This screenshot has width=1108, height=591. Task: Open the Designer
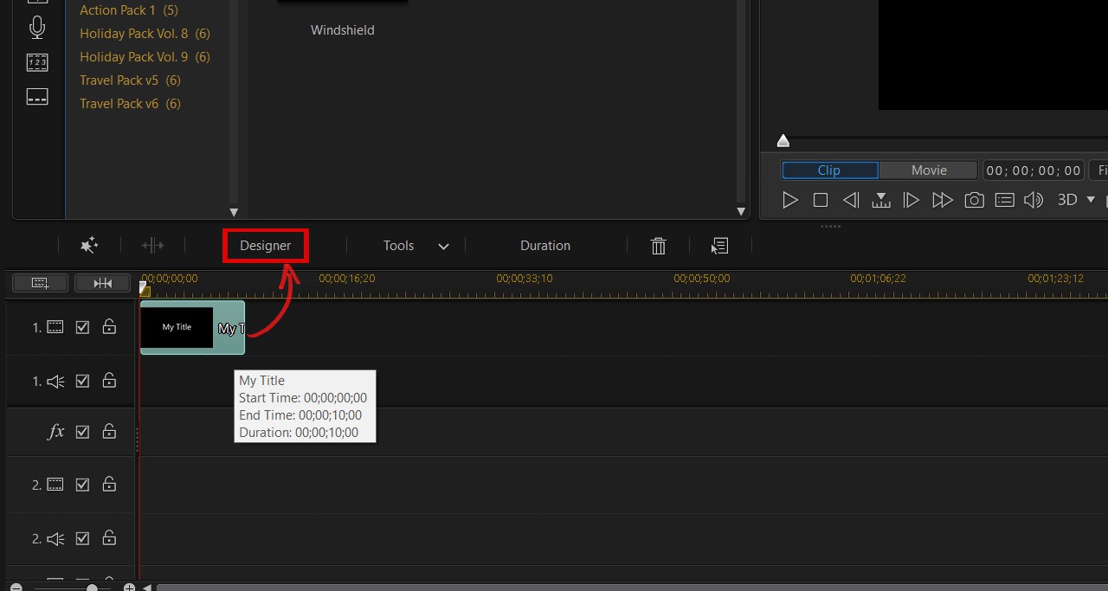click(x=266, y=246)
